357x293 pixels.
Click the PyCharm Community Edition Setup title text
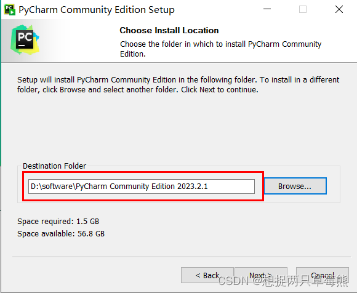coord(97,10)
